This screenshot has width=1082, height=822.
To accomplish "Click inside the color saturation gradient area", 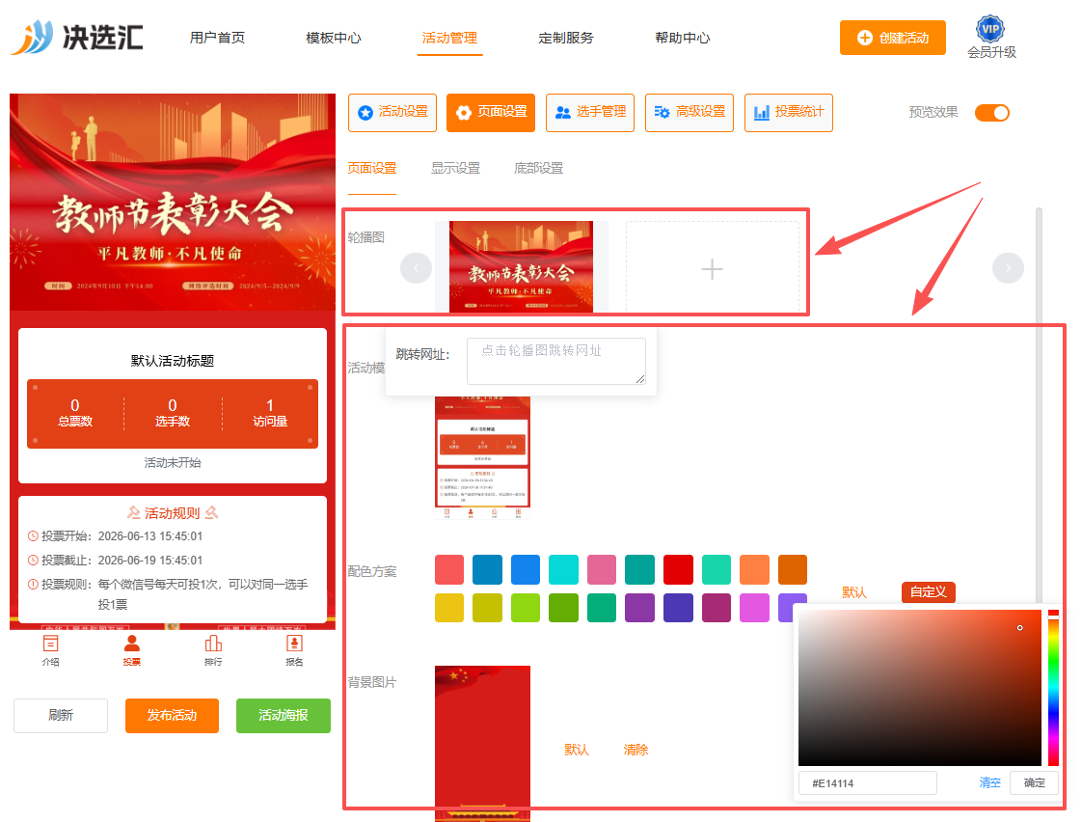I will click(x=919, y=688).
